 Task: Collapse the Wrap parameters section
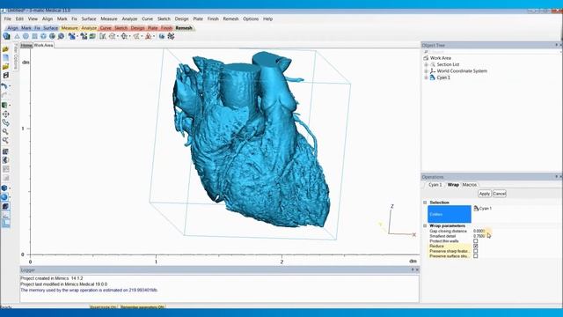[425, 225]
